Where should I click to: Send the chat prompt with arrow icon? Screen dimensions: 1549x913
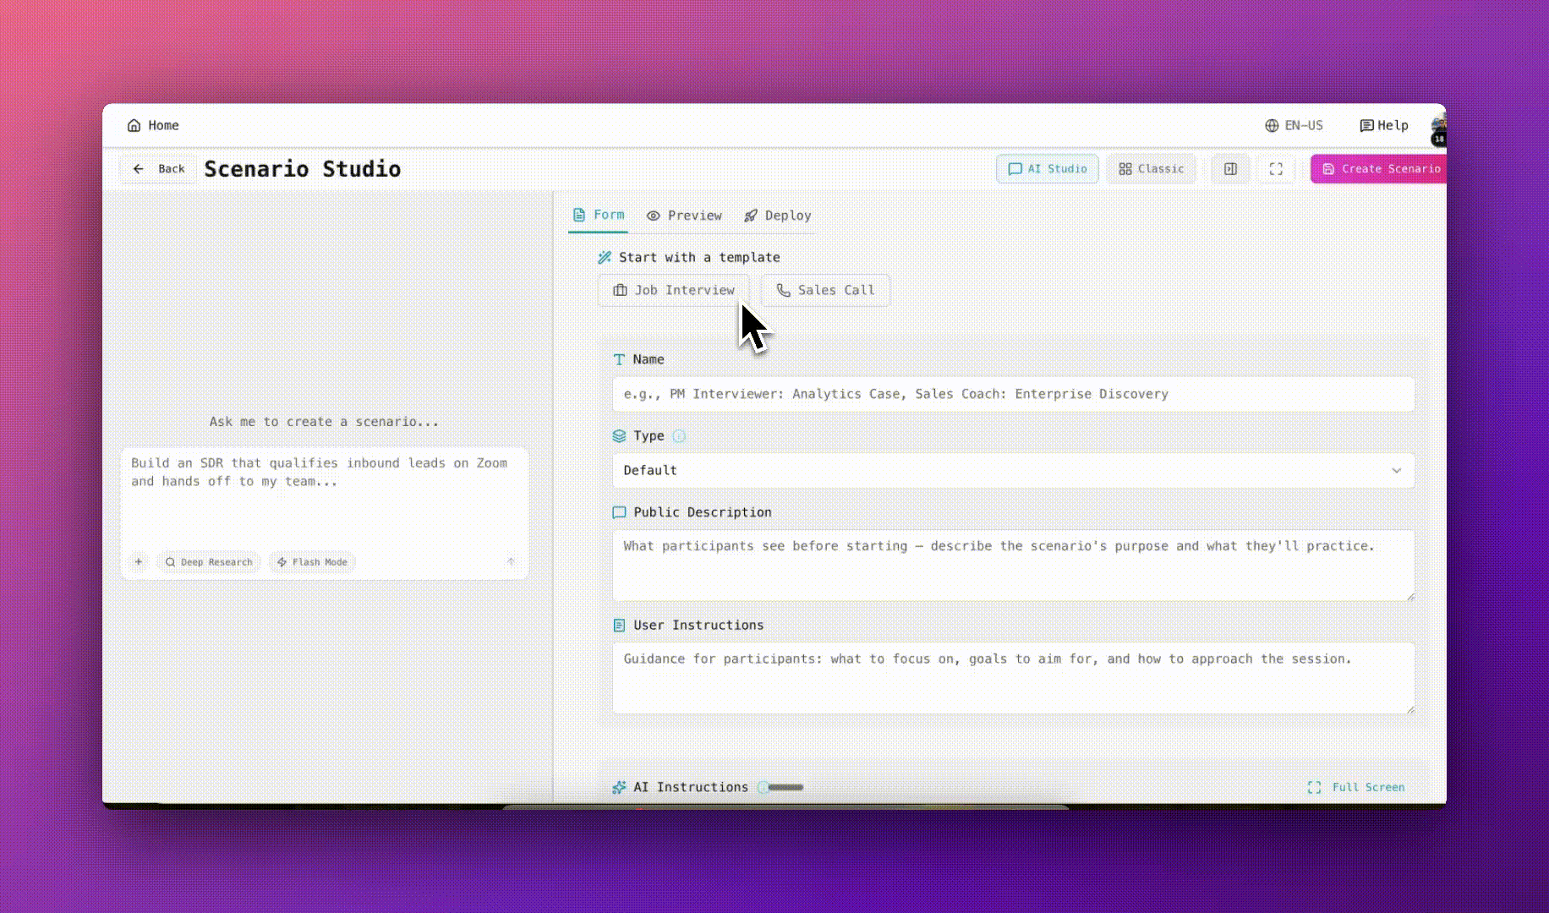(x=511, y=562)
